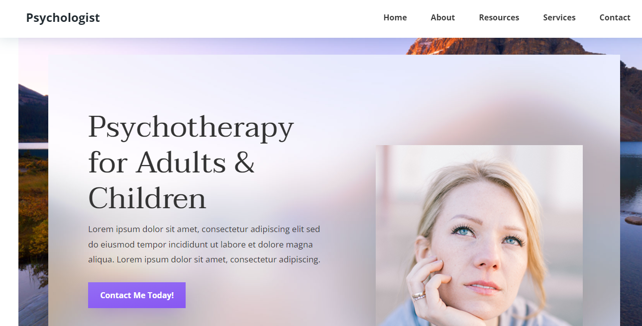Click the word Children in the heading
642x326 pixels.
147,198
